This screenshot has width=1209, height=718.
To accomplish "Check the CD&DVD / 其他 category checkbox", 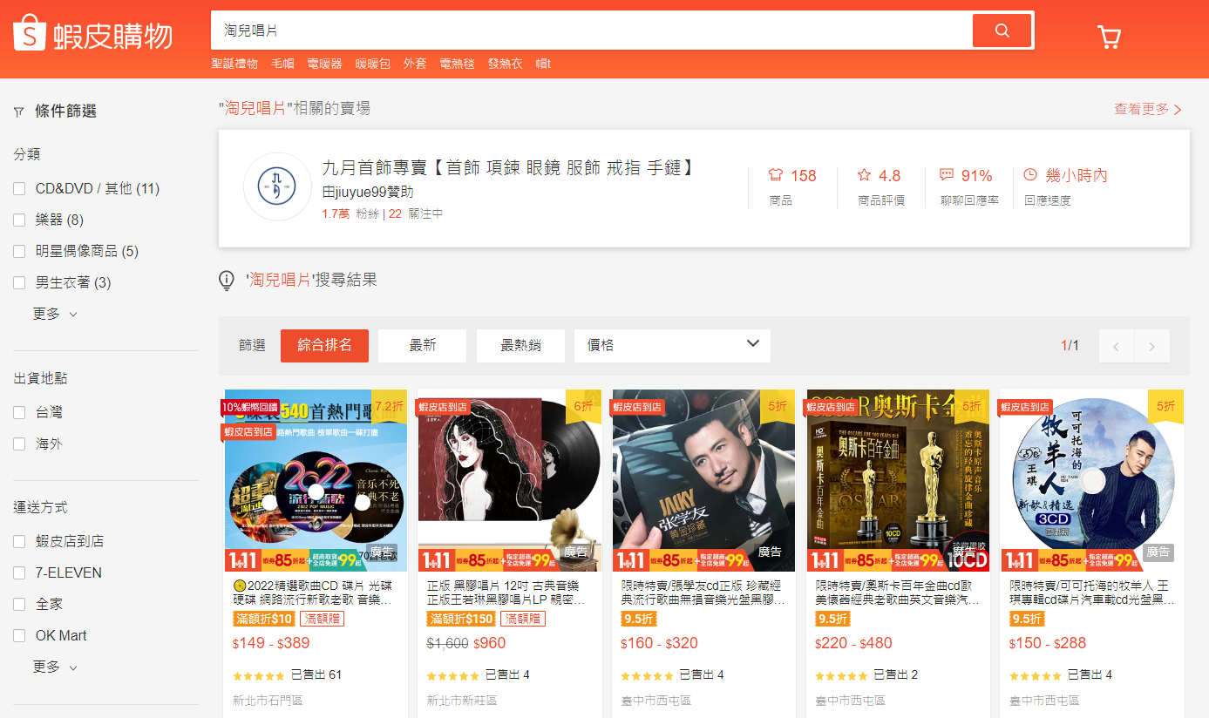I will point(18,186).
